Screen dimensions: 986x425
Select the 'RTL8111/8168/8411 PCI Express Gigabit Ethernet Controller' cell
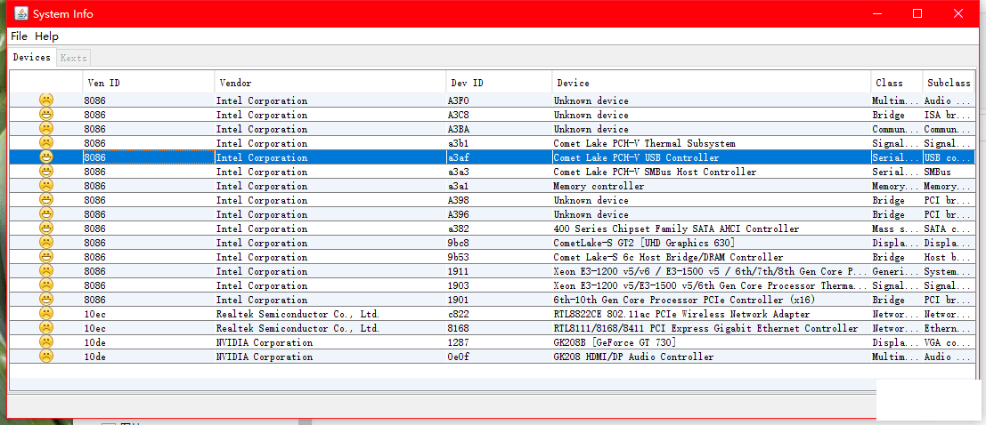tap(711, 328)
